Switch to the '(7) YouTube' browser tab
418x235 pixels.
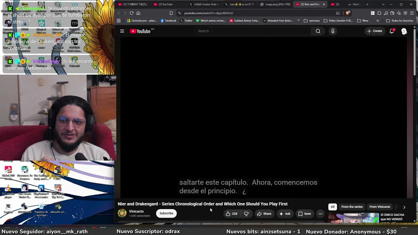[x=169, y=4]
